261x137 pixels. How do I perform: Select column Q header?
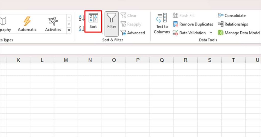coord(162,60)
